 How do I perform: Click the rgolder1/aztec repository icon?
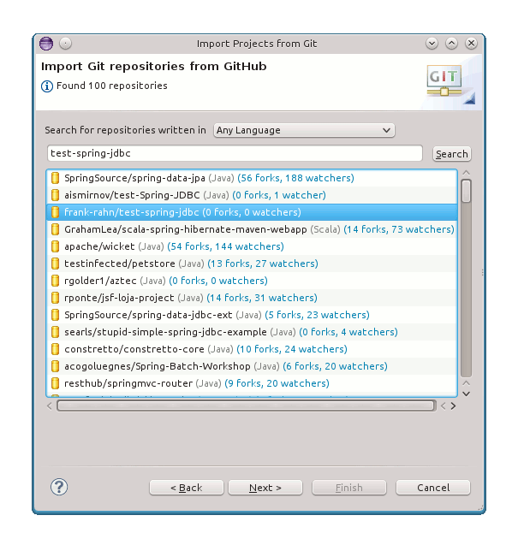click(56, 281)
